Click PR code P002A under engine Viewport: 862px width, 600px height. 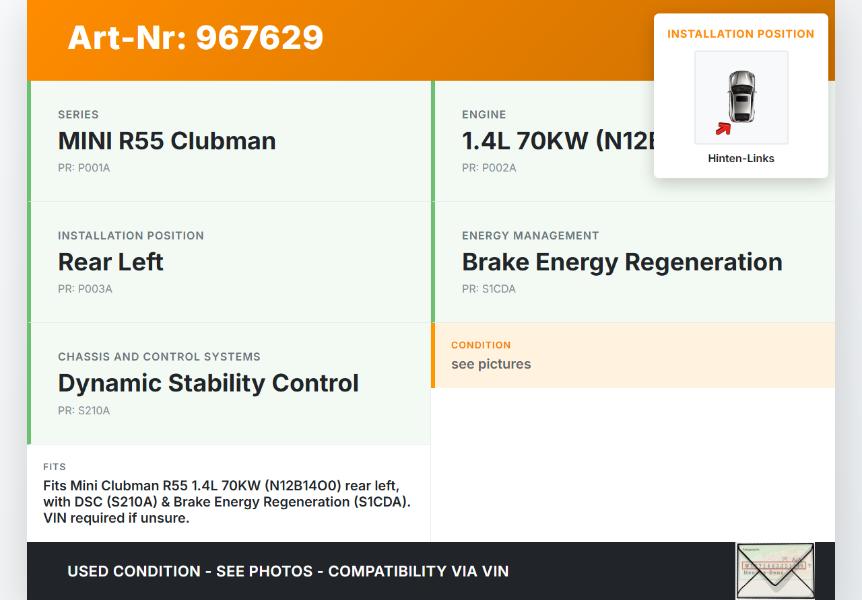489,168
